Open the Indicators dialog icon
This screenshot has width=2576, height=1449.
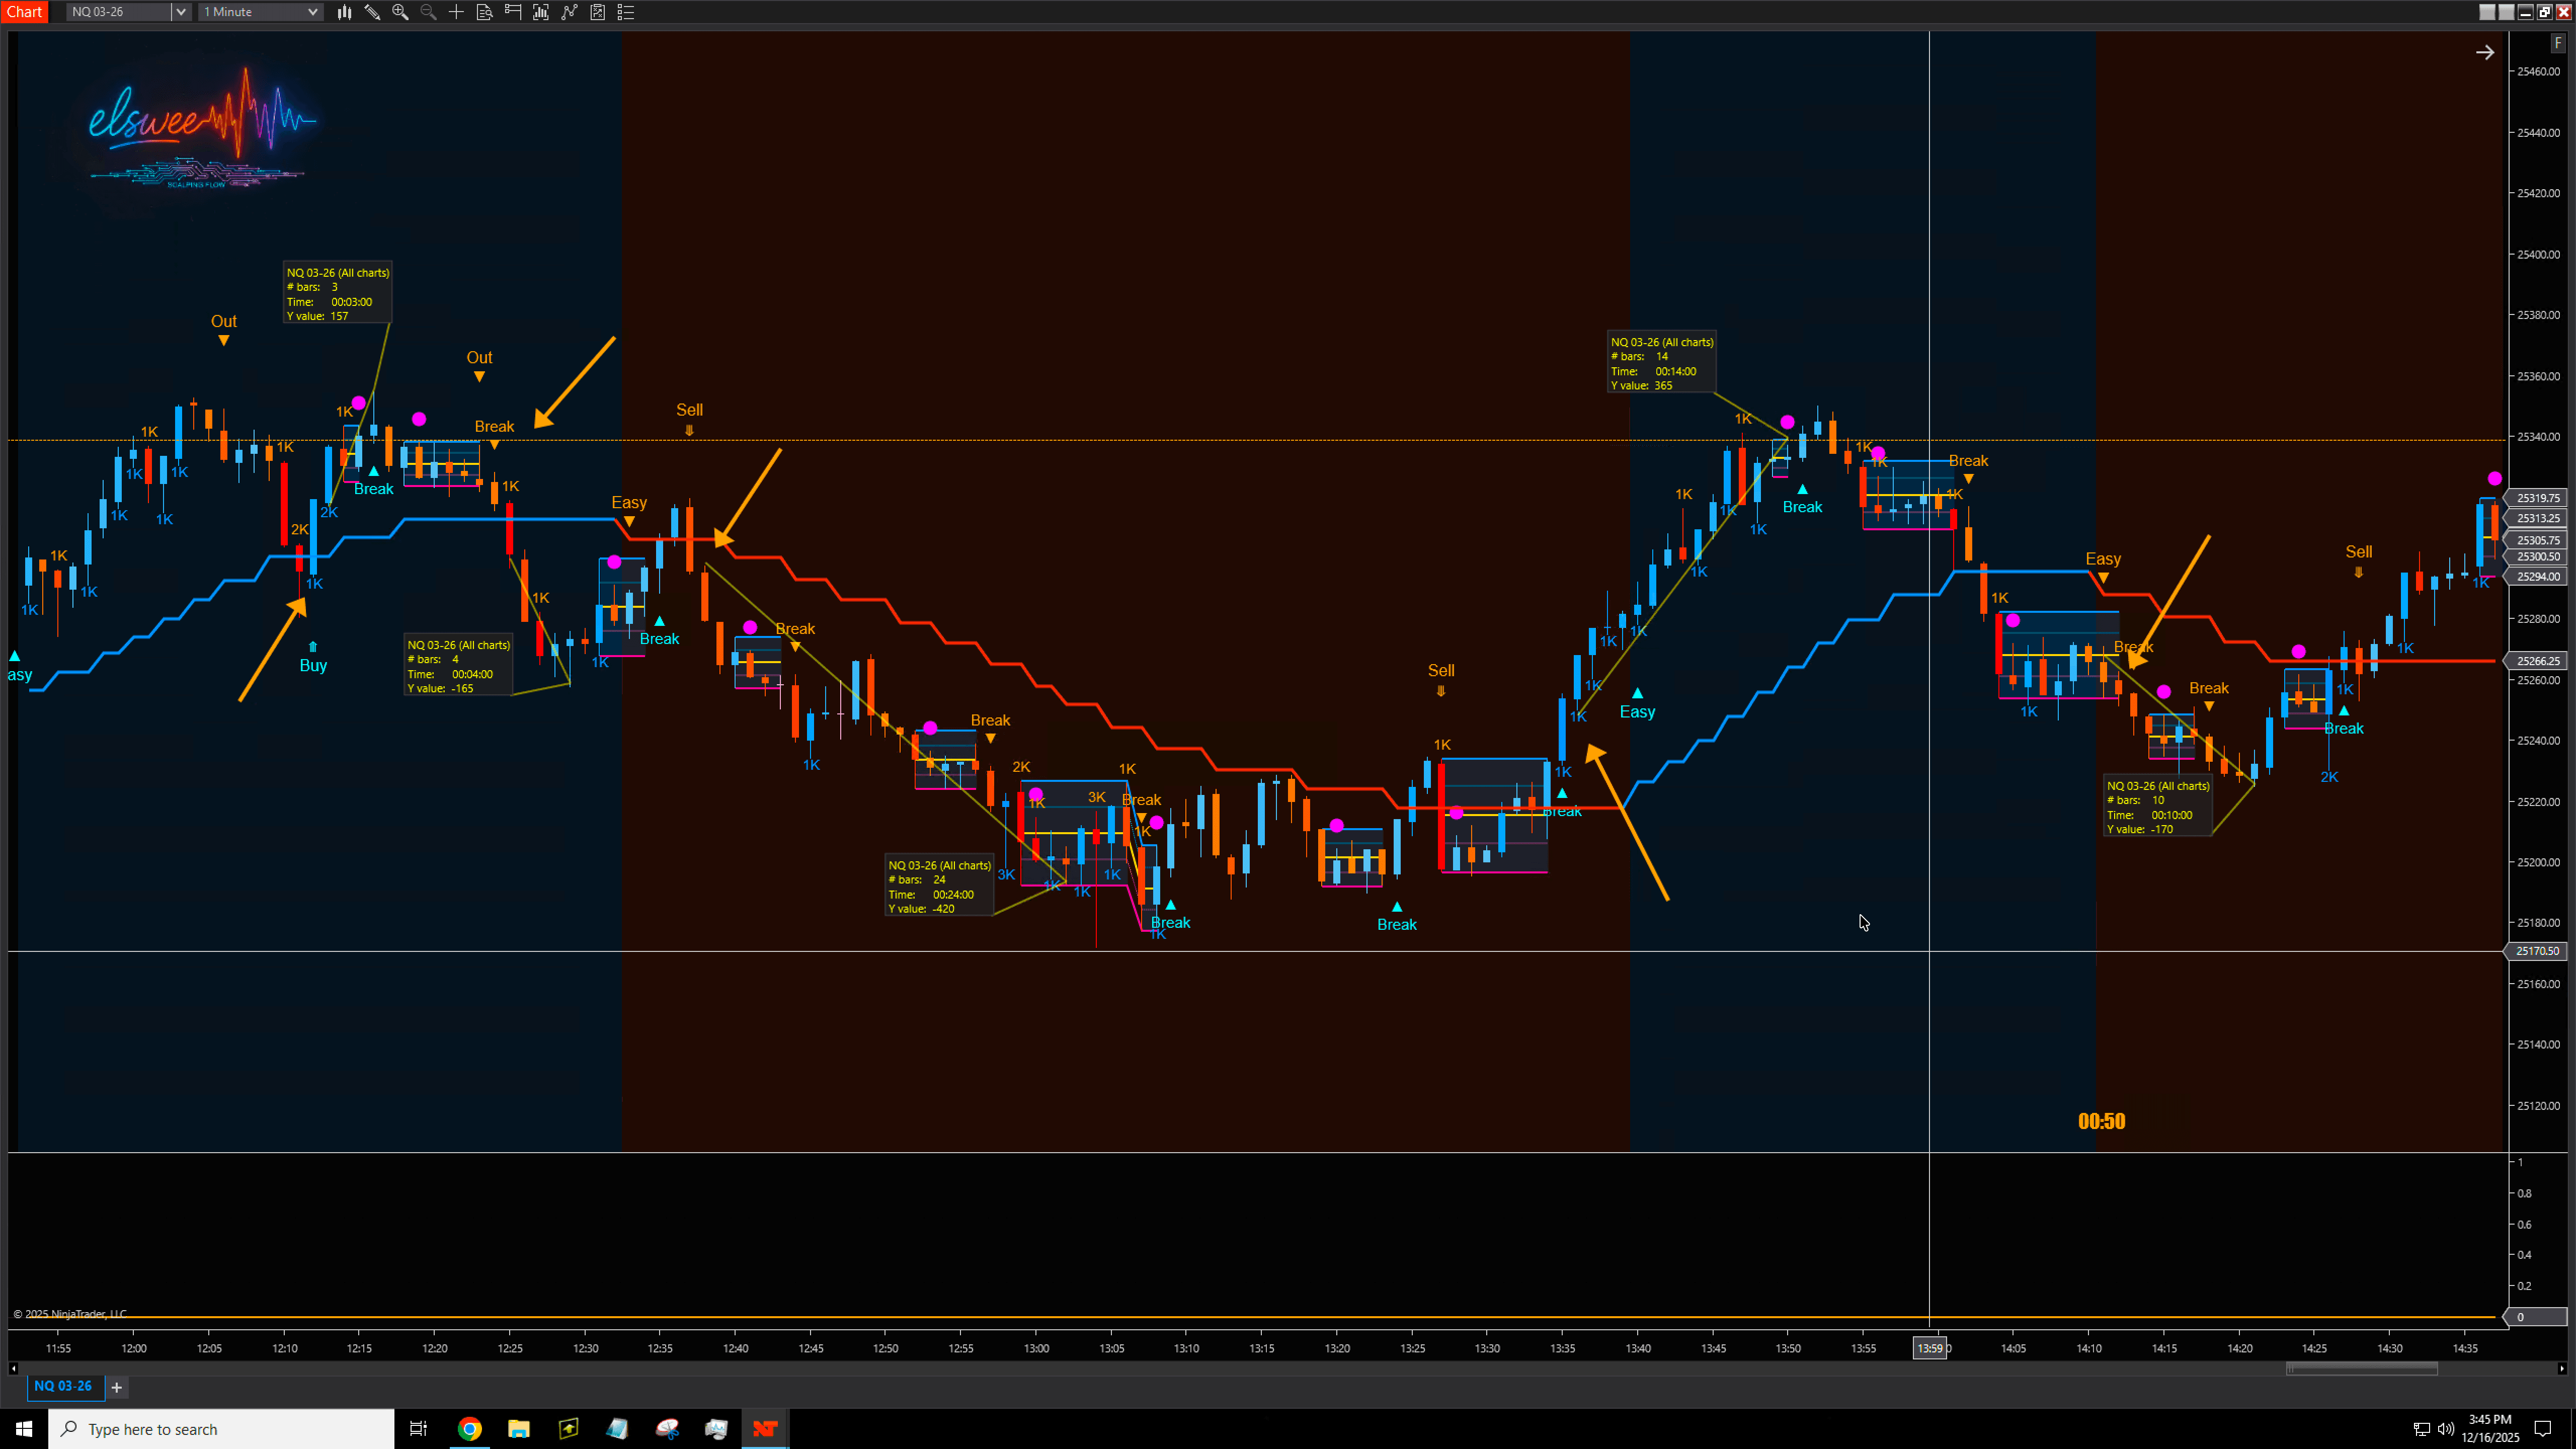coord(569,12)
